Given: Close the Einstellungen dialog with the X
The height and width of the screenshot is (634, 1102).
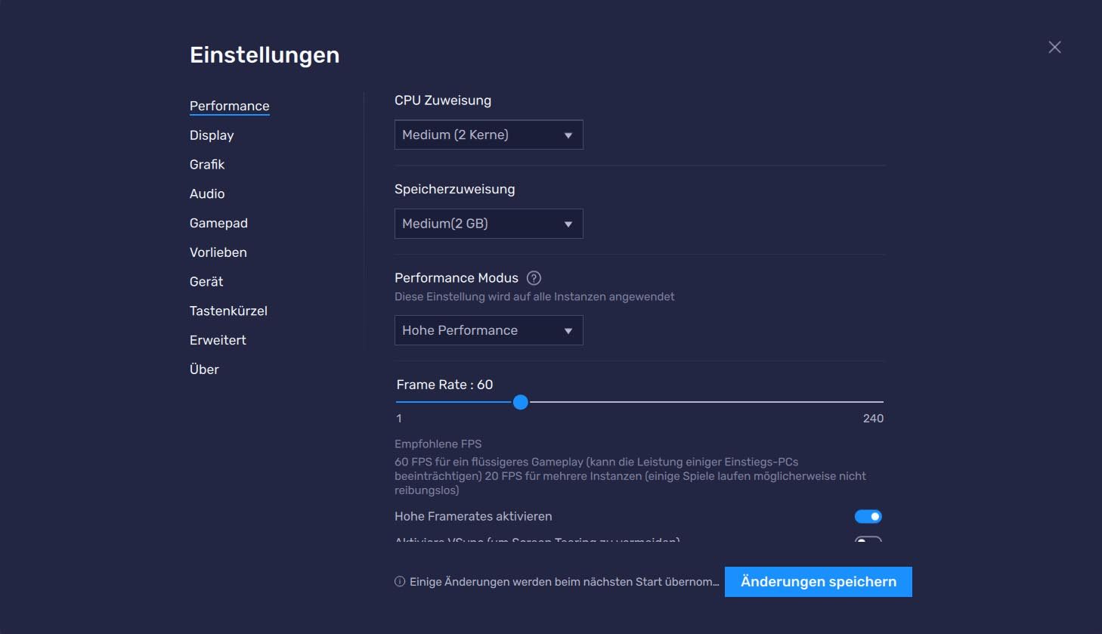Looking at the screenshot, I should click(1055, 47).
